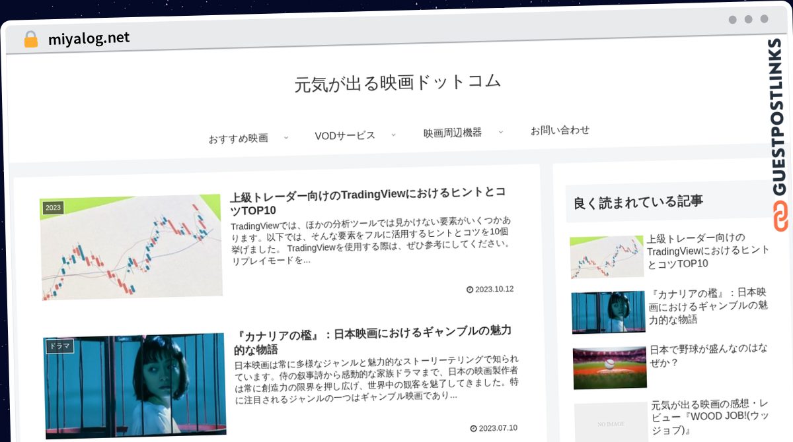Screen dimensions: 793x442
Task: Open sidebar link 上級トレーダー向けのTradingView
Action: [x=708, y=250]
